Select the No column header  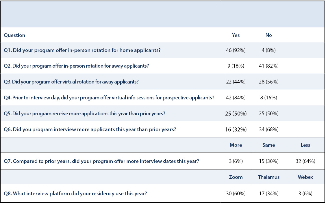(268, 35)
